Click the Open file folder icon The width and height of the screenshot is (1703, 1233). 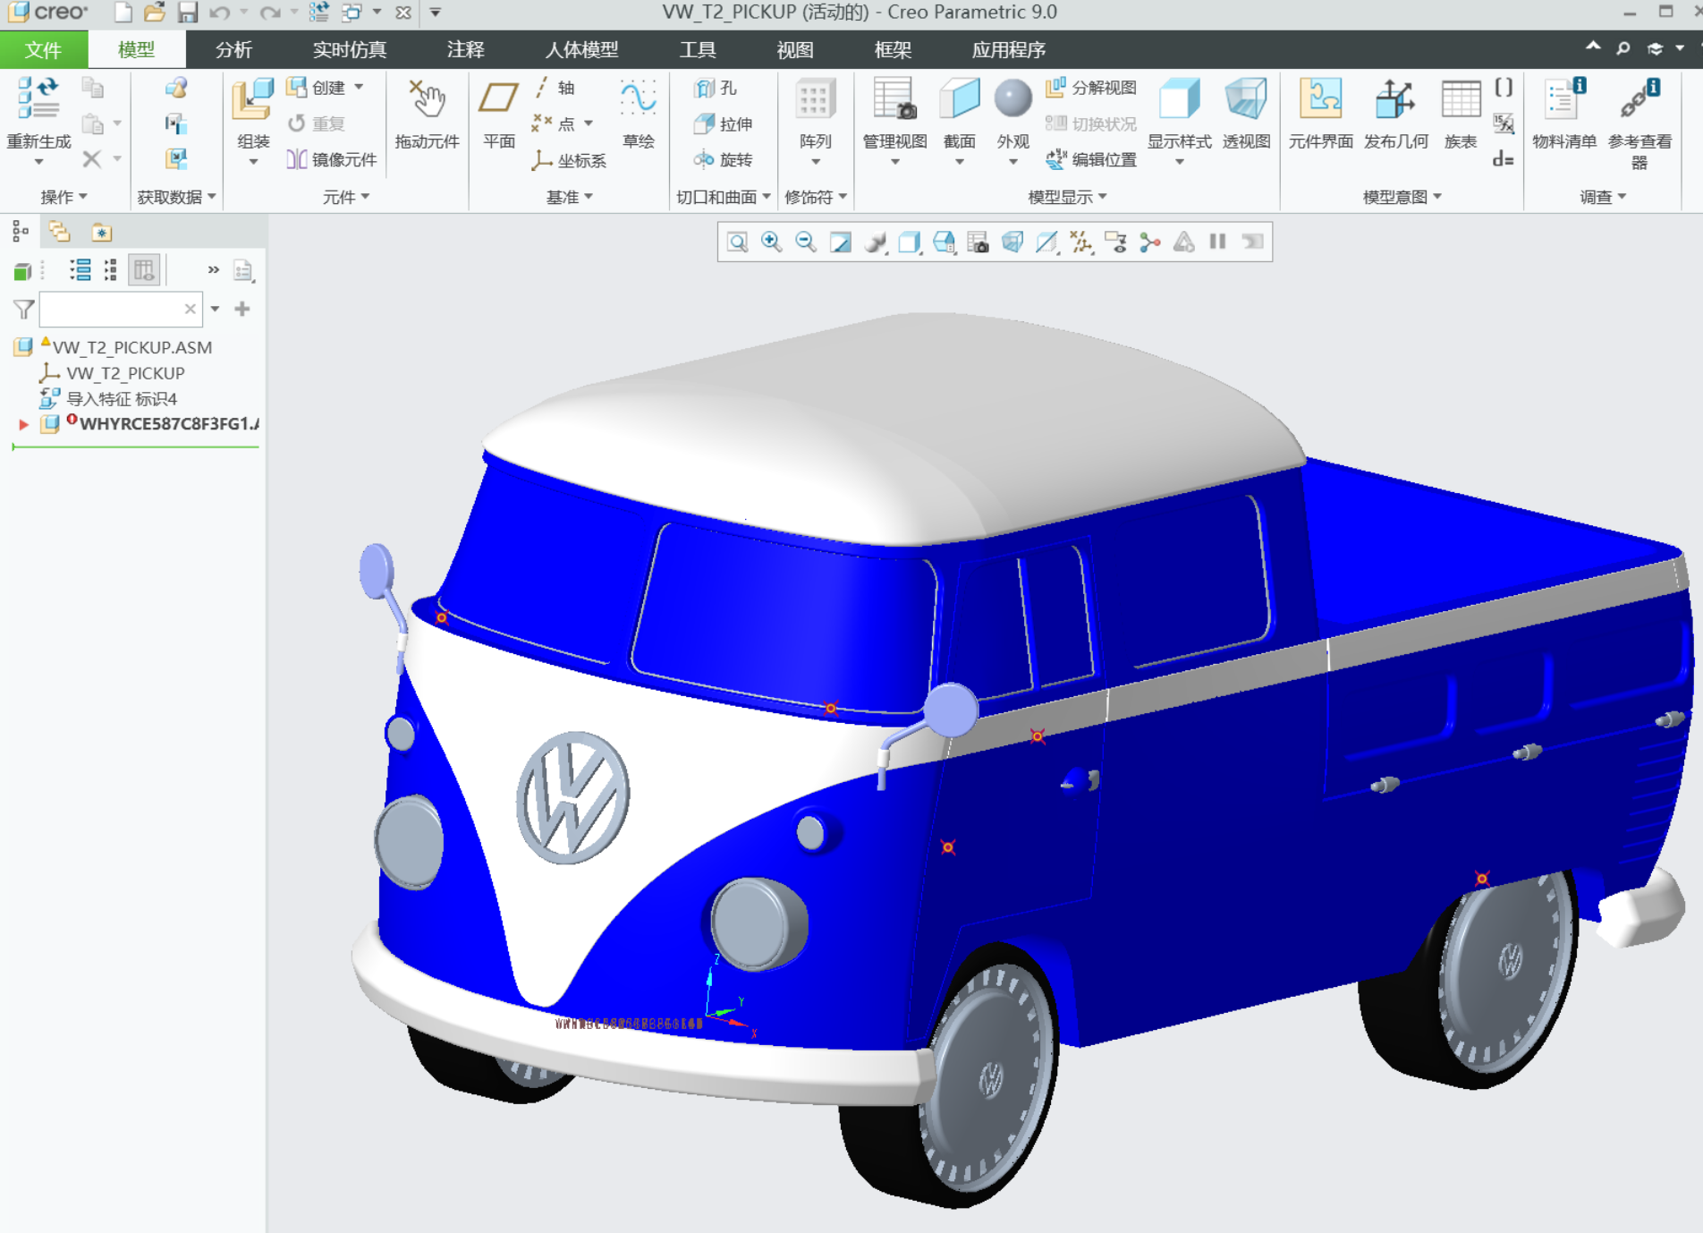(155, 13)
